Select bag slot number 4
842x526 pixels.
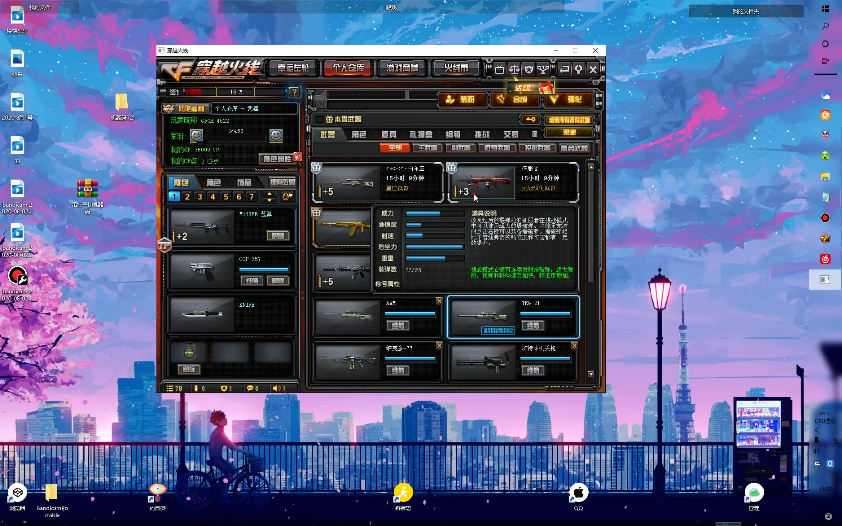(x=213, y=197)
